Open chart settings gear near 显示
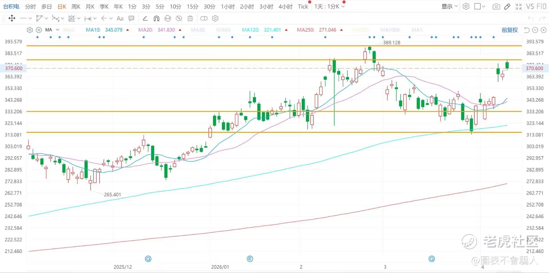Viewport: 549px width, 273px height. pos(466,7)
